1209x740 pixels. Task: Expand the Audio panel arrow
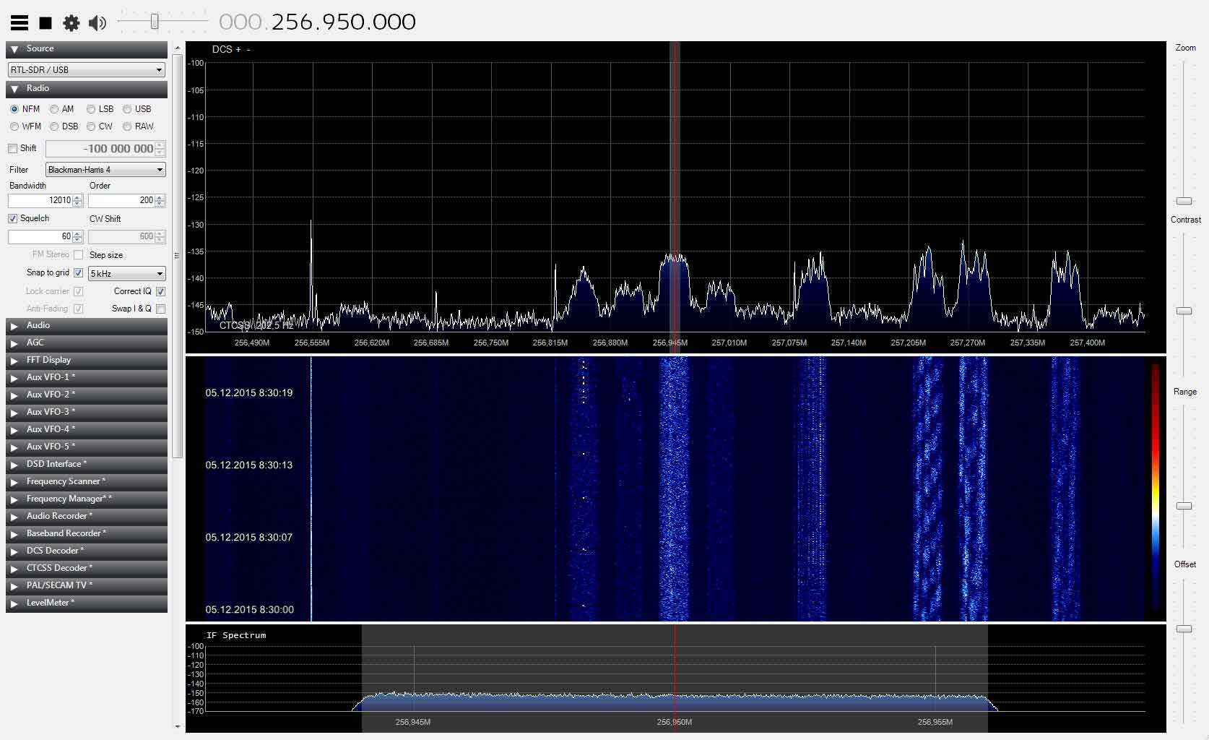coord(14,326)
